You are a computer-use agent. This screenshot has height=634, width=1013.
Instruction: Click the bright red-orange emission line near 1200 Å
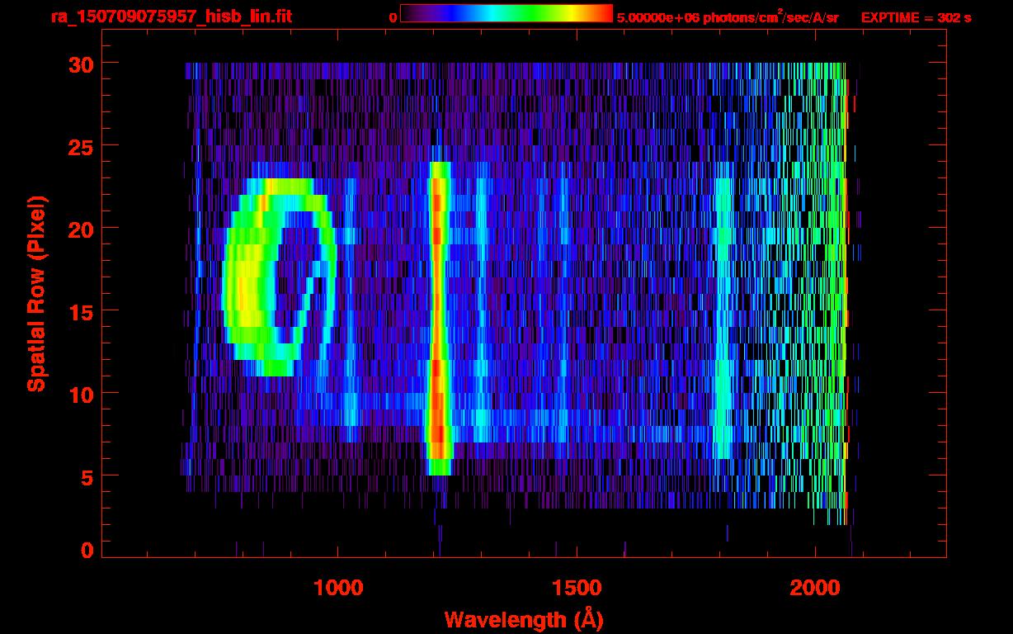point(437,314)
